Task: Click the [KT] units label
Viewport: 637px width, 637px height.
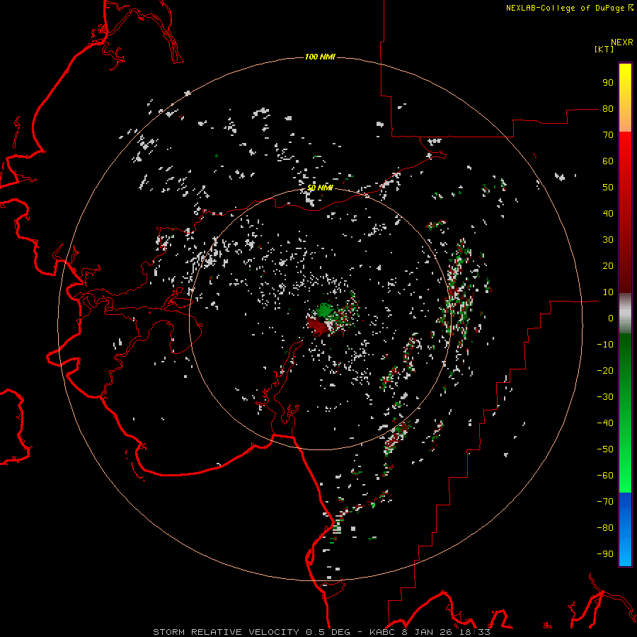Action: (604, 49)
